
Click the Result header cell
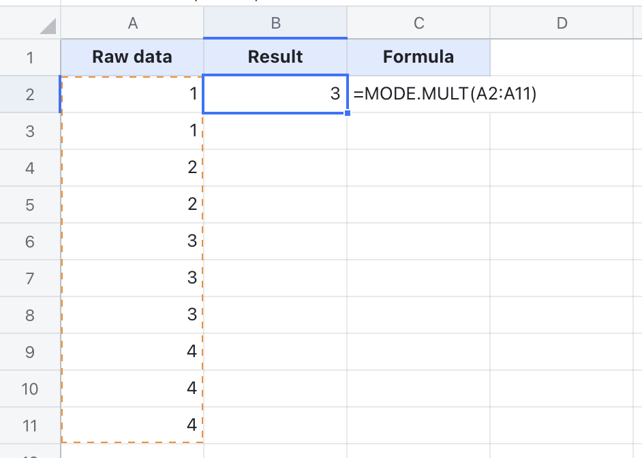[275, 57]
